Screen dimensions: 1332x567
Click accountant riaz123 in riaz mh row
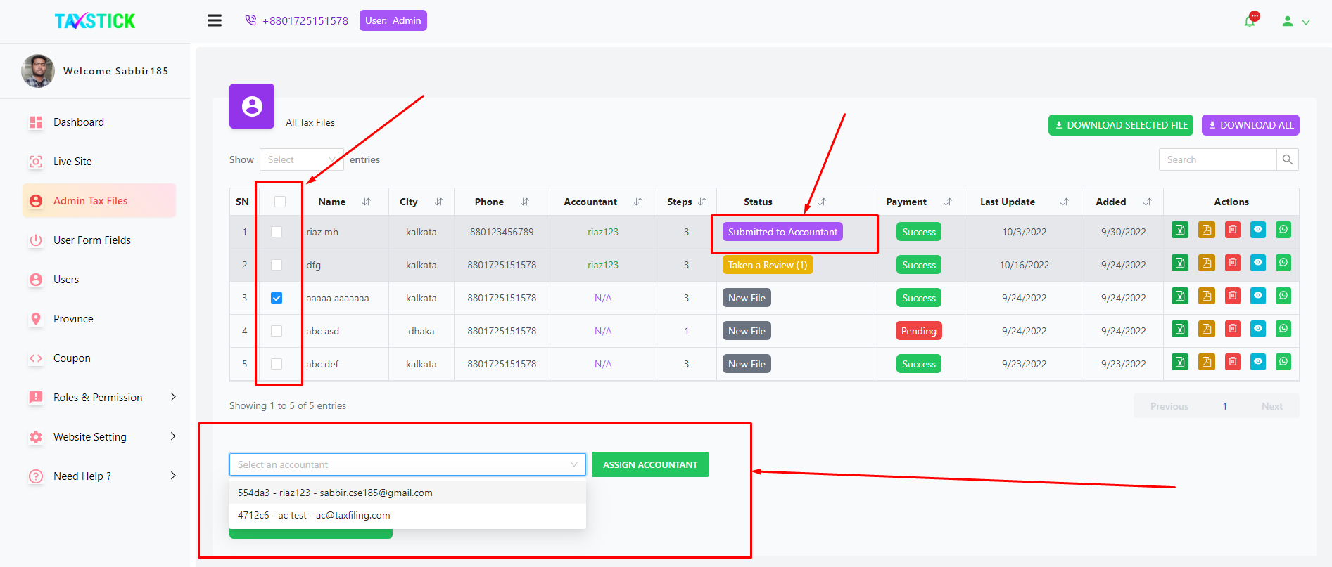pyautogui.click(x=603, y=232)
